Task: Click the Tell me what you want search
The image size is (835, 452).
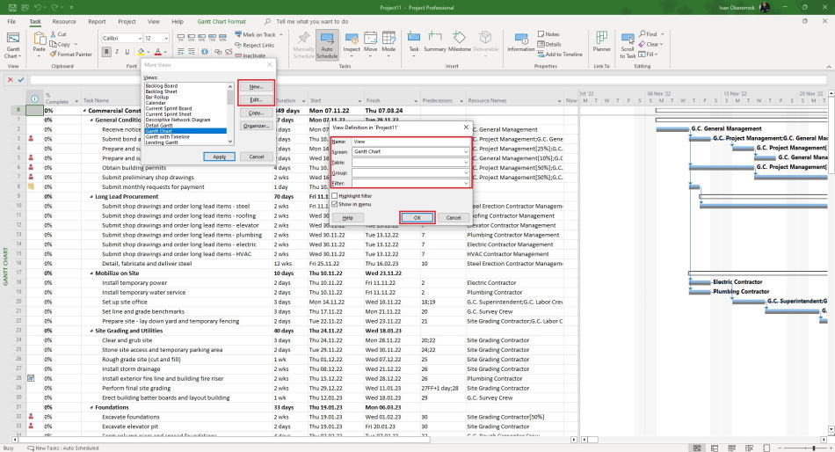Action: point(312,21)
